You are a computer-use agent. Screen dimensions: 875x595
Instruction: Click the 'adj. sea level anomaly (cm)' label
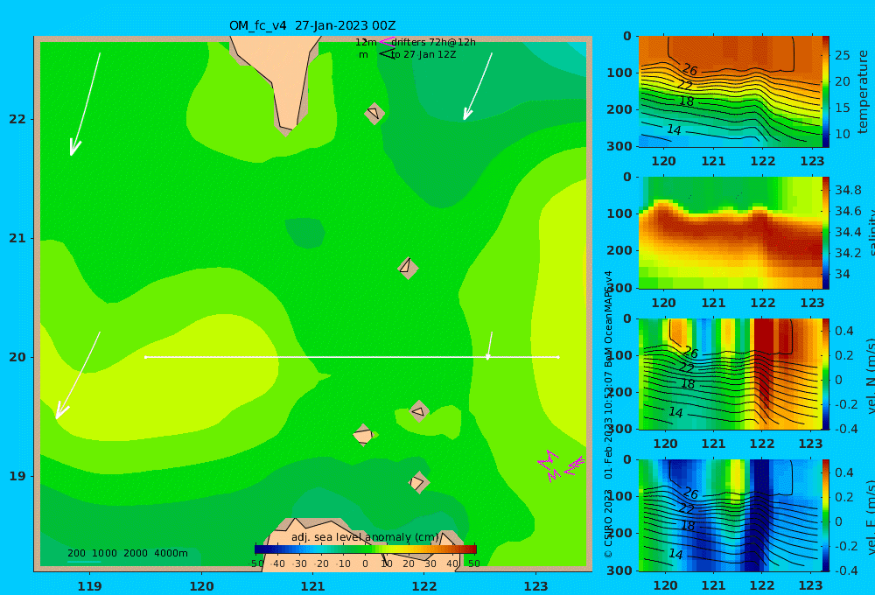tap(365, 537)
